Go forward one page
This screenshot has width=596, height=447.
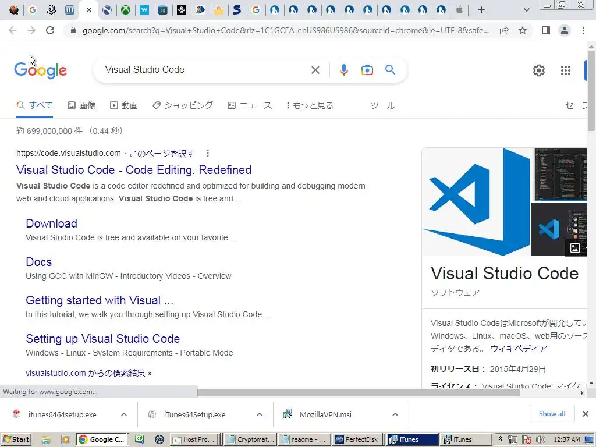(x=31, y=30)
